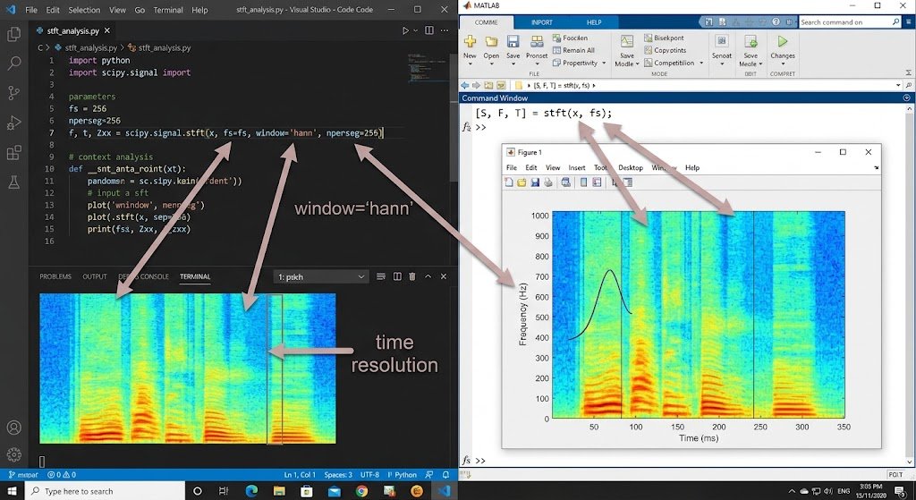Open the Testing flask icon in VS Code
Screen dimensions: 916x500
pyautogui.click(x=13, y=182)
